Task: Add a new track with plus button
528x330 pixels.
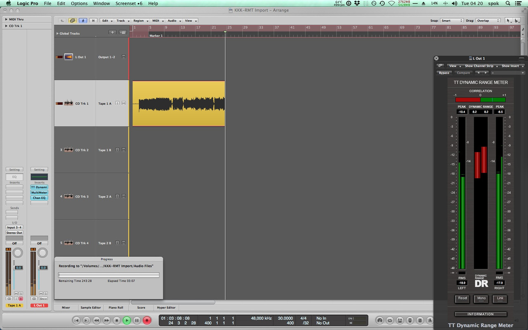Action: click(x=112, y=32)
